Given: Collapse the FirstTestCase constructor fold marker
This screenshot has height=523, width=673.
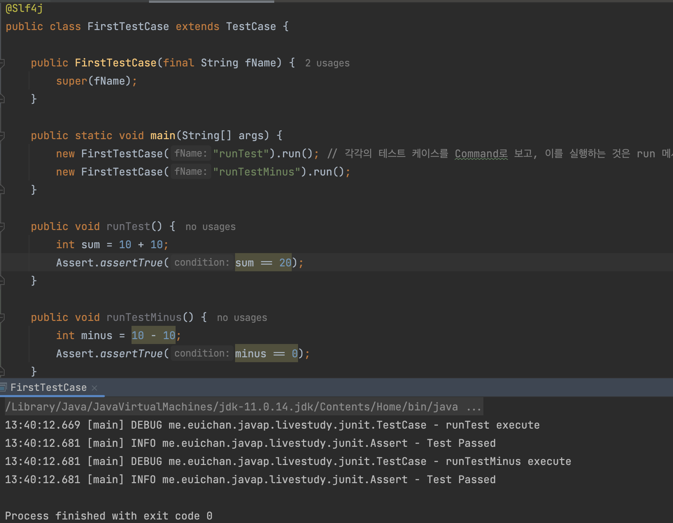Looking at the screenshot, I should [x=2, y=63].
